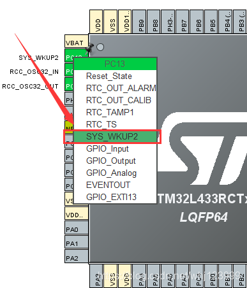Click the PB7 pin
The image size is (247, 288).
point(182,22)
